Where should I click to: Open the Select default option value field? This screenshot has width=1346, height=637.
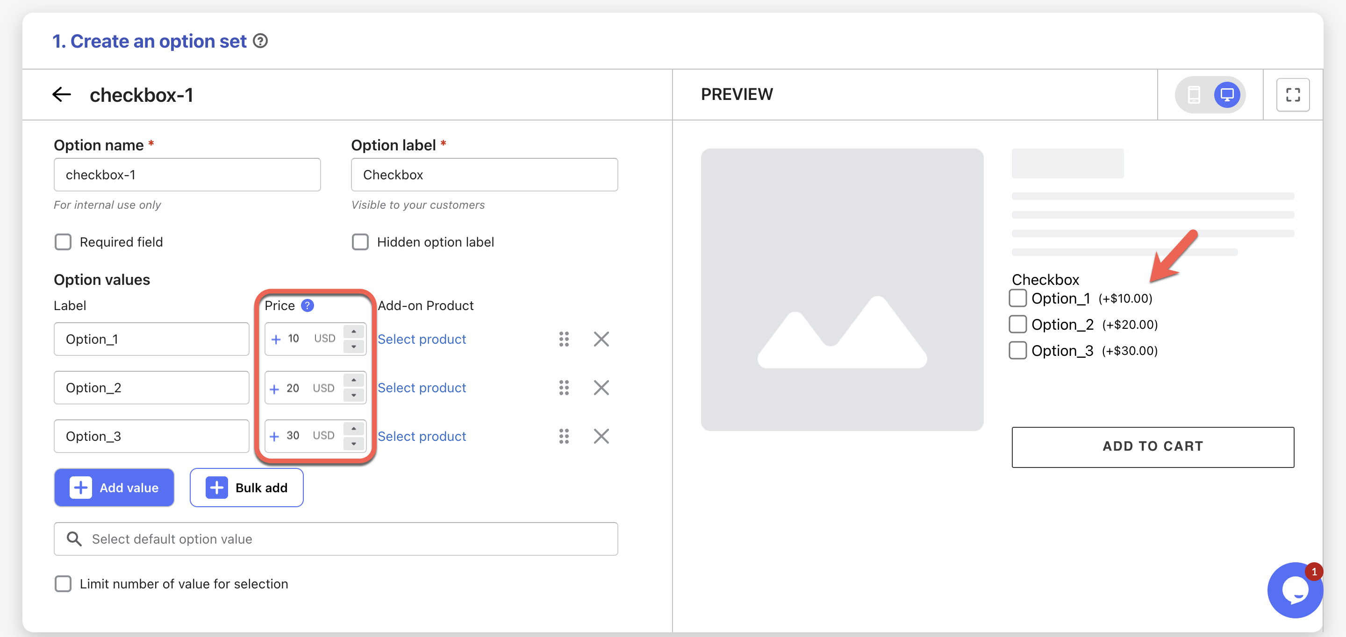click(x=336, y=539)
